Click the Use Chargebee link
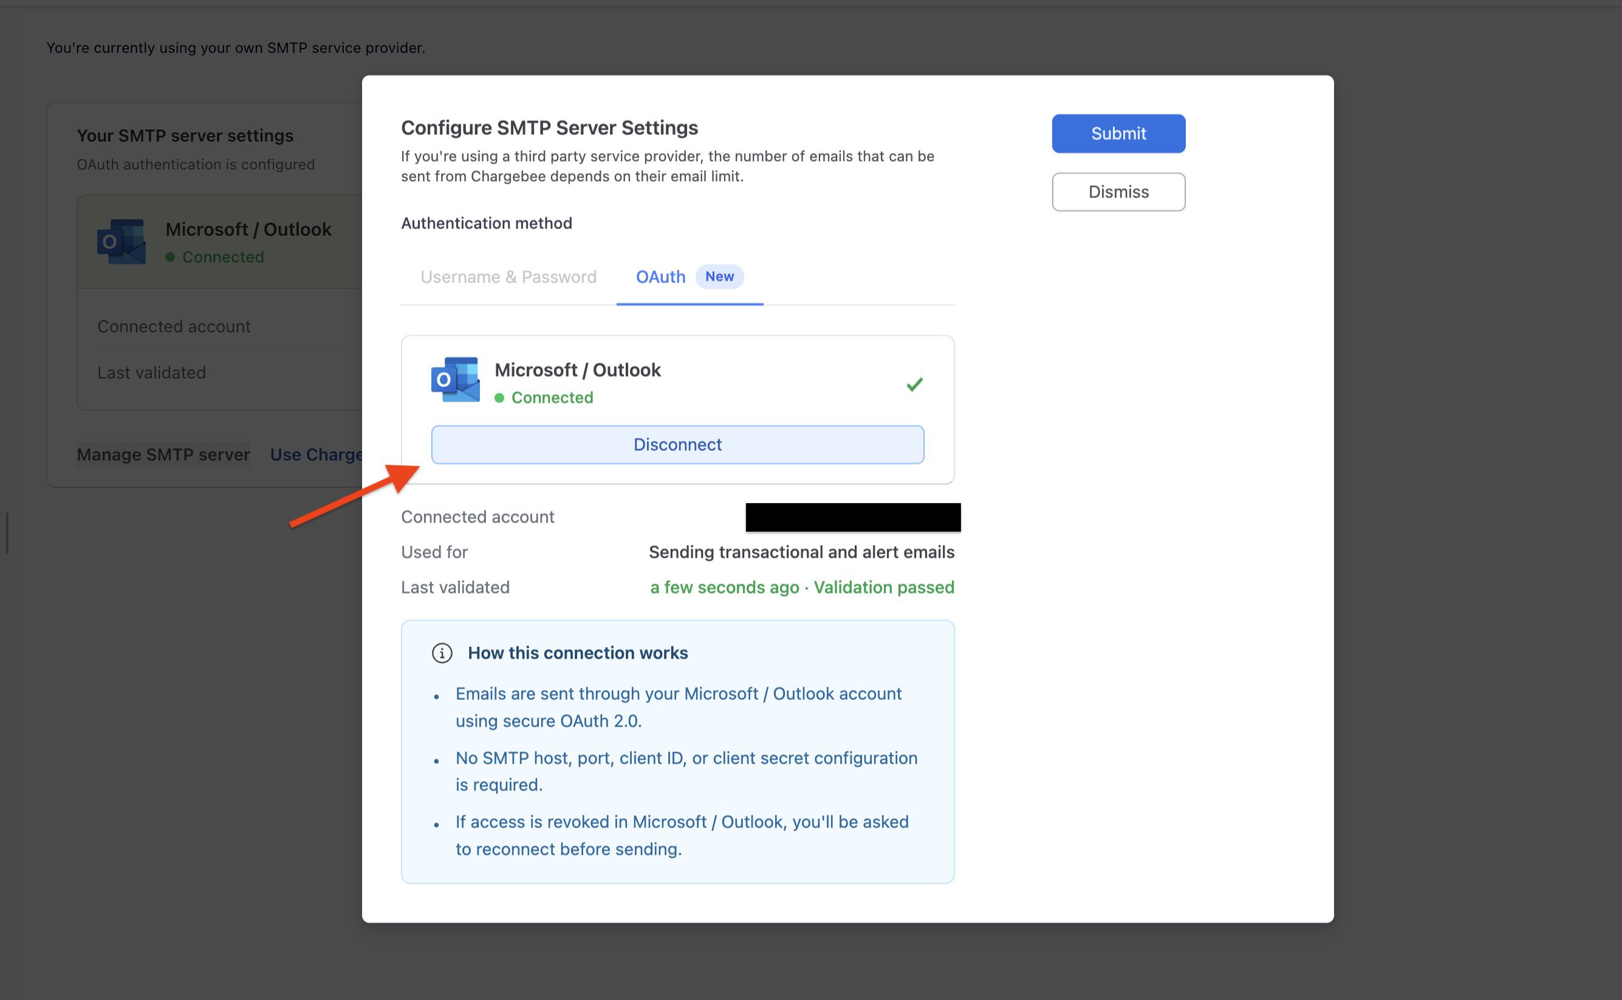This screenshot has height=1000, width=1622. pyautogui.click(x=316, y=454)
